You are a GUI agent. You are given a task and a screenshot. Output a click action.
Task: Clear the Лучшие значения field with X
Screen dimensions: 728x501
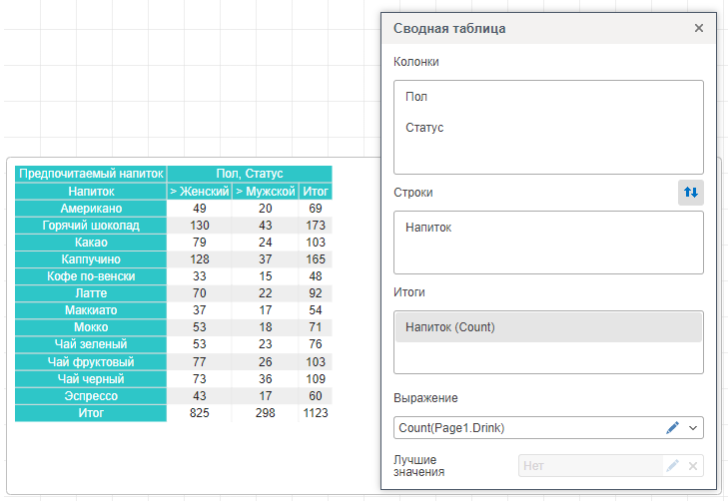click(693, 465)
